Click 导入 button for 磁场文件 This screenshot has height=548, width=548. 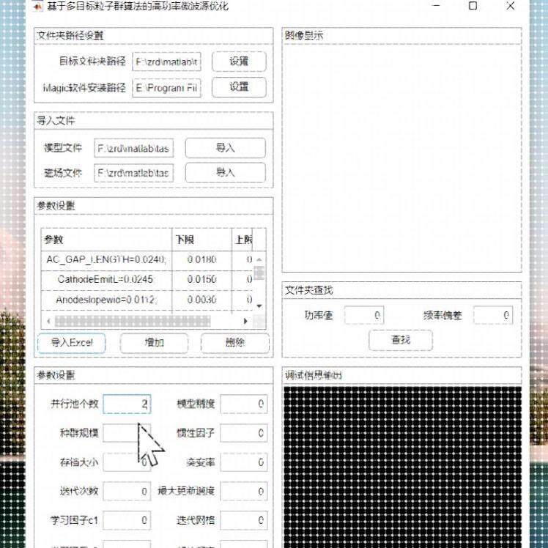tap(226, 172)
